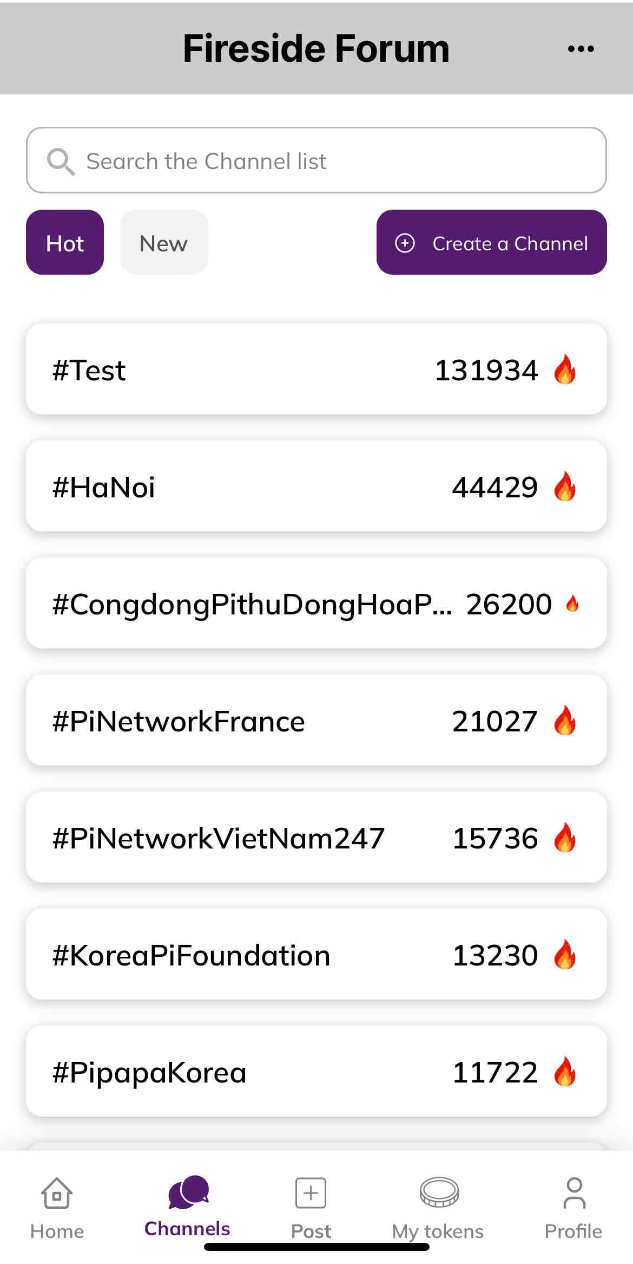The width and height of the screenshot is (633, 1264).
Task: Open the #PiNetworkFrance channel
Action: [x=316, y=720]
